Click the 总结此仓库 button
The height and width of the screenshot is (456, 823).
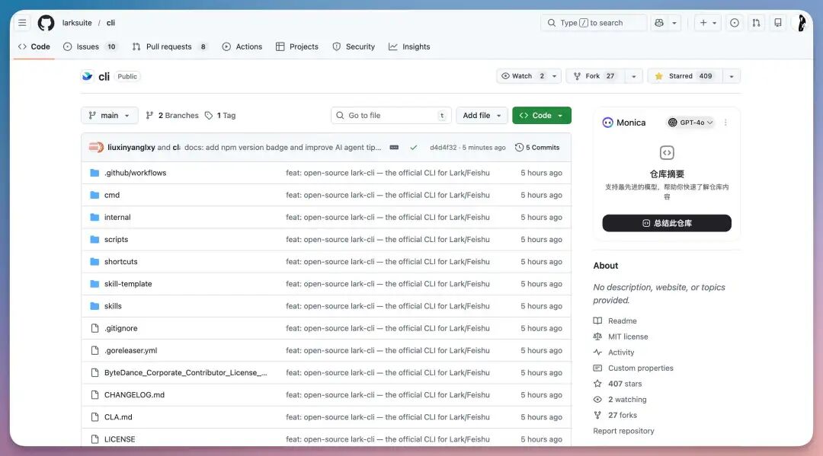tap(667, 223)
